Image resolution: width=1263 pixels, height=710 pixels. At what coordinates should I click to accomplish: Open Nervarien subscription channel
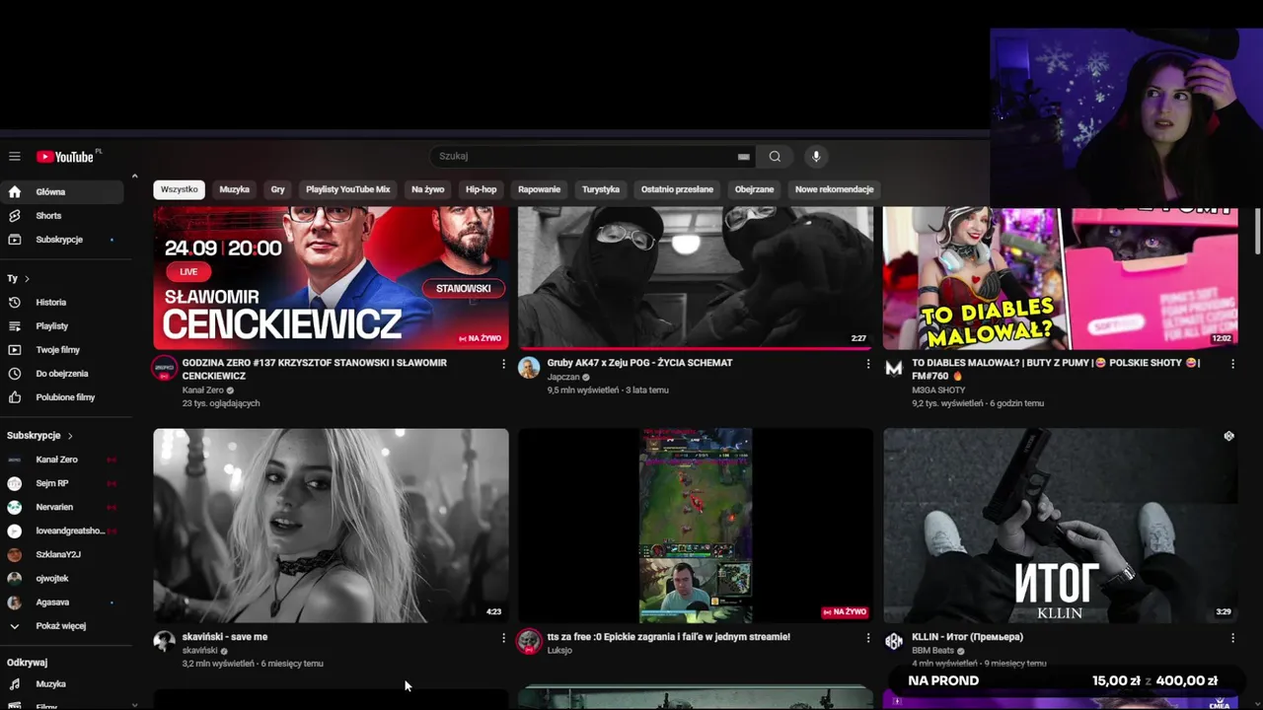pos(62,507)
